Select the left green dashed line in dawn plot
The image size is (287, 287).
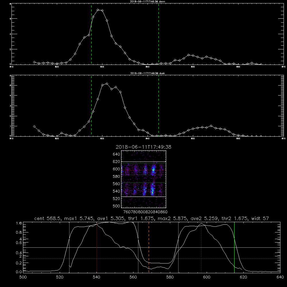pos(91,34)
